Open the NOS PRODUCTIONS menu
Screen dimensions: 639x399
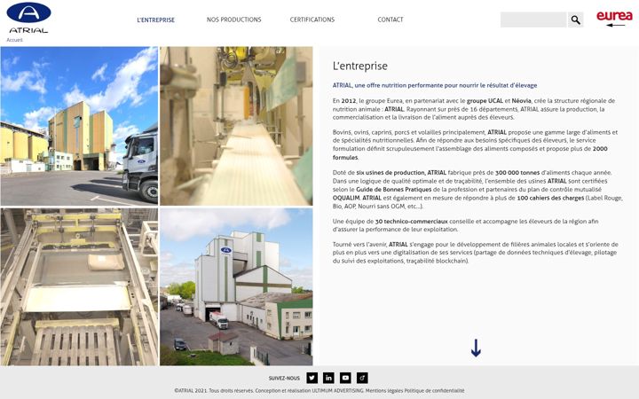point(234,20)
